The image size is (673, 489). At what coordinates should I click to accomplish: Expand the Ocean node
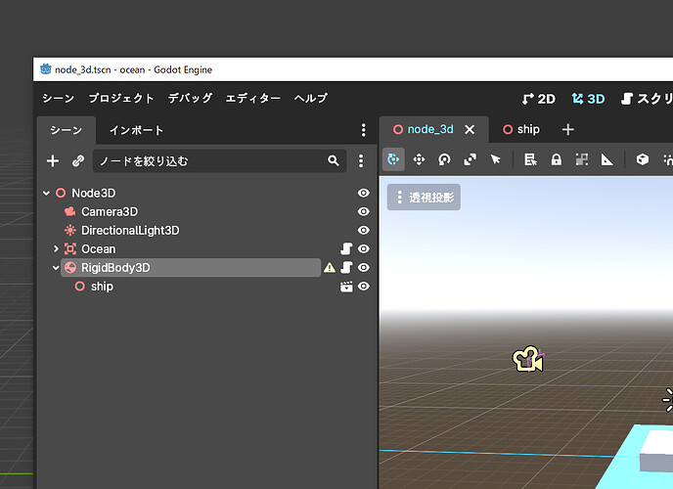pyautogui.click(x=56, y=248)
